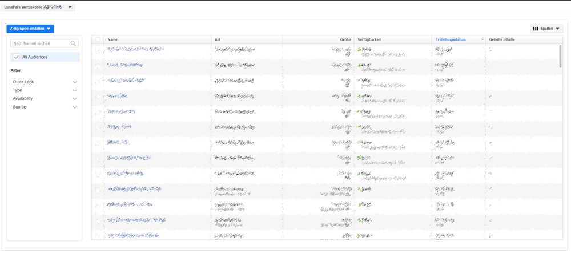Tick the select-all checkbox in the table header
The height and width of the screenshot is (261, 571).
click(98, 39)
